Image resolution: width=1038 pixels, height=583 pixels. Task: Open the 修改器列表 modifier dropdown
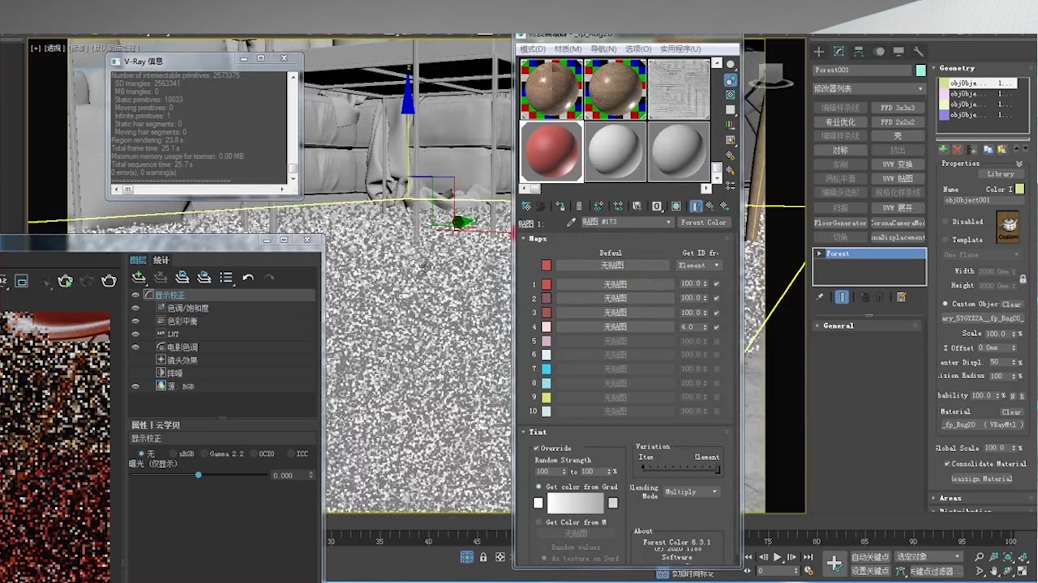click(868, 88)
